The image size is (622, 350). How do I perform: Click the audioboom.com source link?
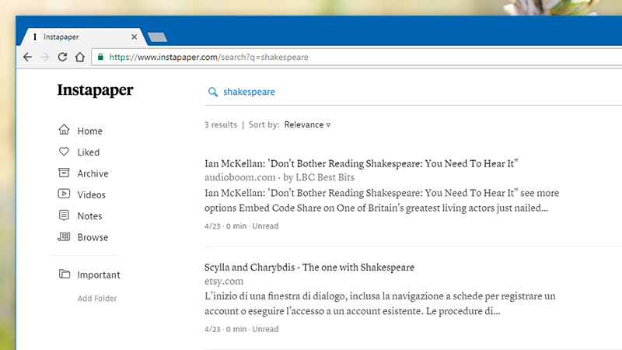coord(240,177)
